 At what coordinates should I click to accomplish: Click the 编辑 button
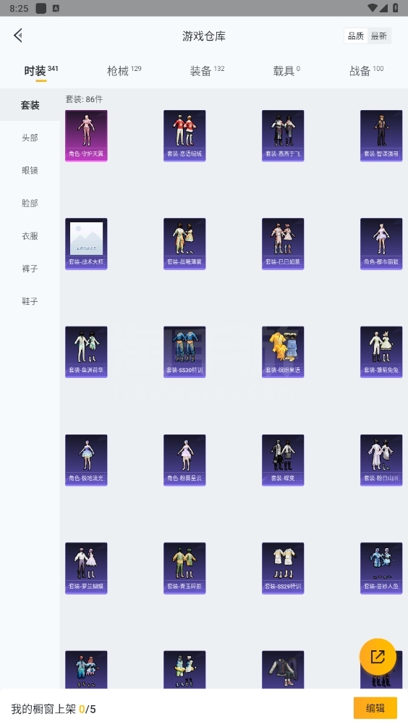pyautogui.click(x=375, y=708)
